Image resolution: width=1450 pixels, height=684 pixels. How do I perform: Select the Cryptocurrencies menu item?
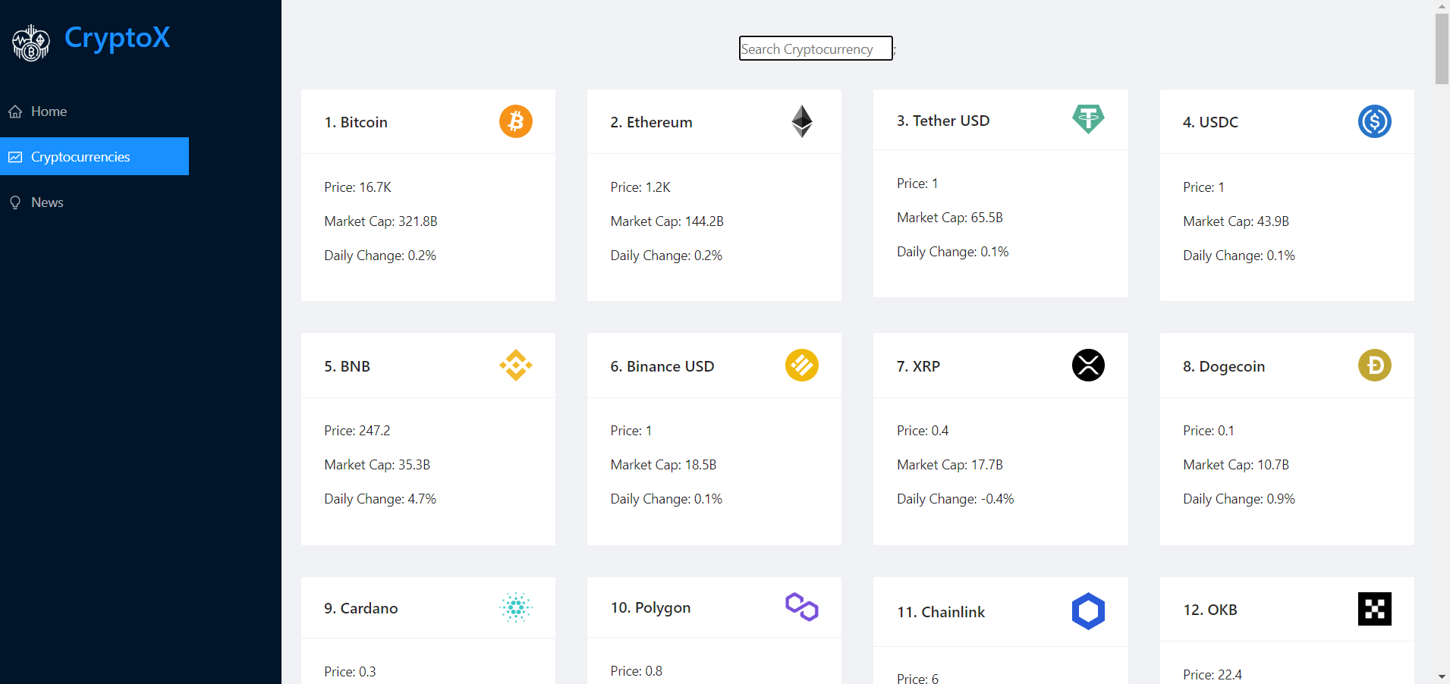pos(94,156)
